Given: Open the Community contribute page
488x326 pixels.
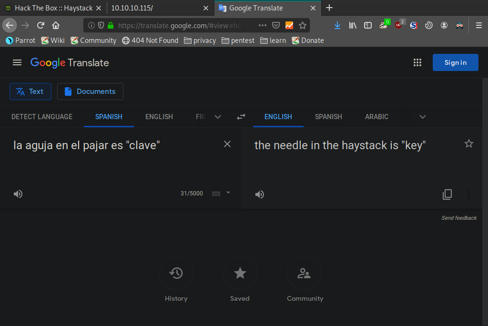Looking at the screenshot, I should (305, 279).
